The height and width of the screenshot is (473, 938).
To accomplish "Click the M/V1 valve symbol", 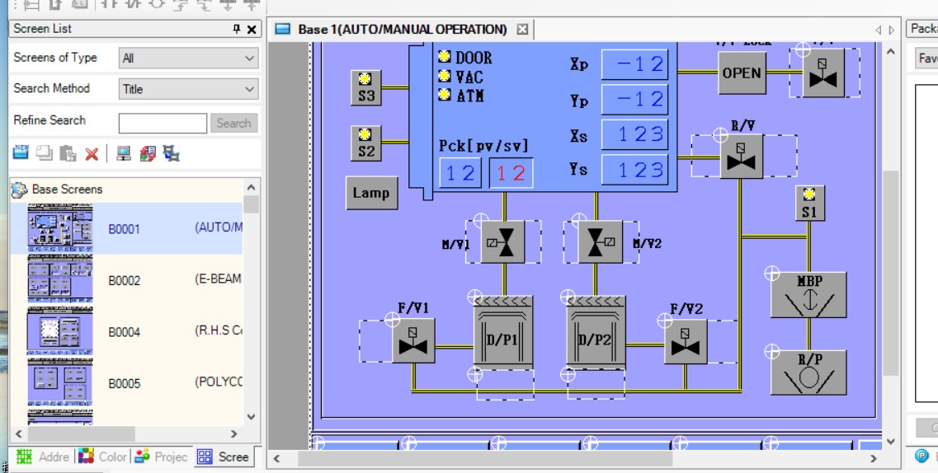I will click(x=502, y=241).
